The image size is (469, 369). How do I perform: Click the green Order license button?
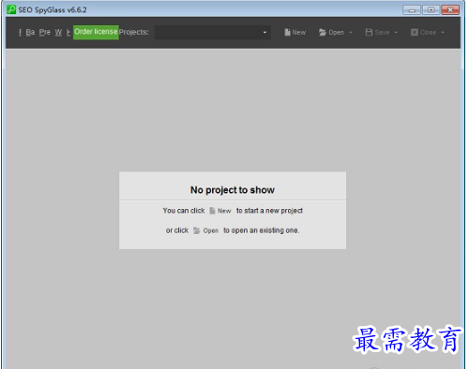[x=96, y=32]
